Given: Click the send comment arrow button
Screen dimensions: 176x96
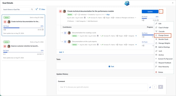Looking at the screenshot, I should [161, 87].
